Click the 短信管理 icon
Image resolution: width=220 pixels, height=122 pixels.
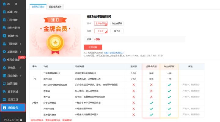(x=4, y=84)
